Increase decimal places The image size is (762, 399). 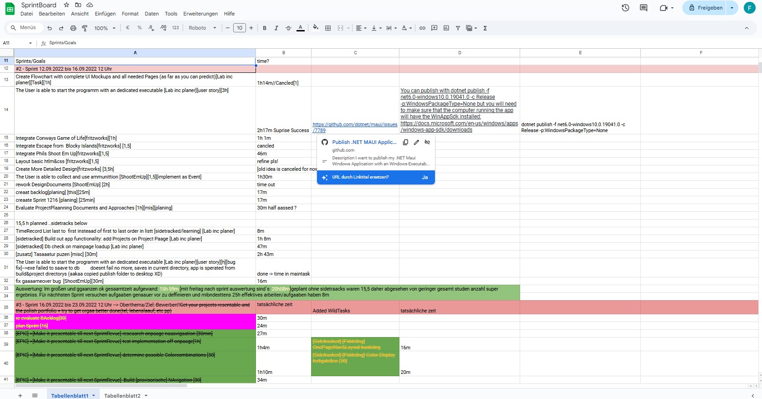164,28
